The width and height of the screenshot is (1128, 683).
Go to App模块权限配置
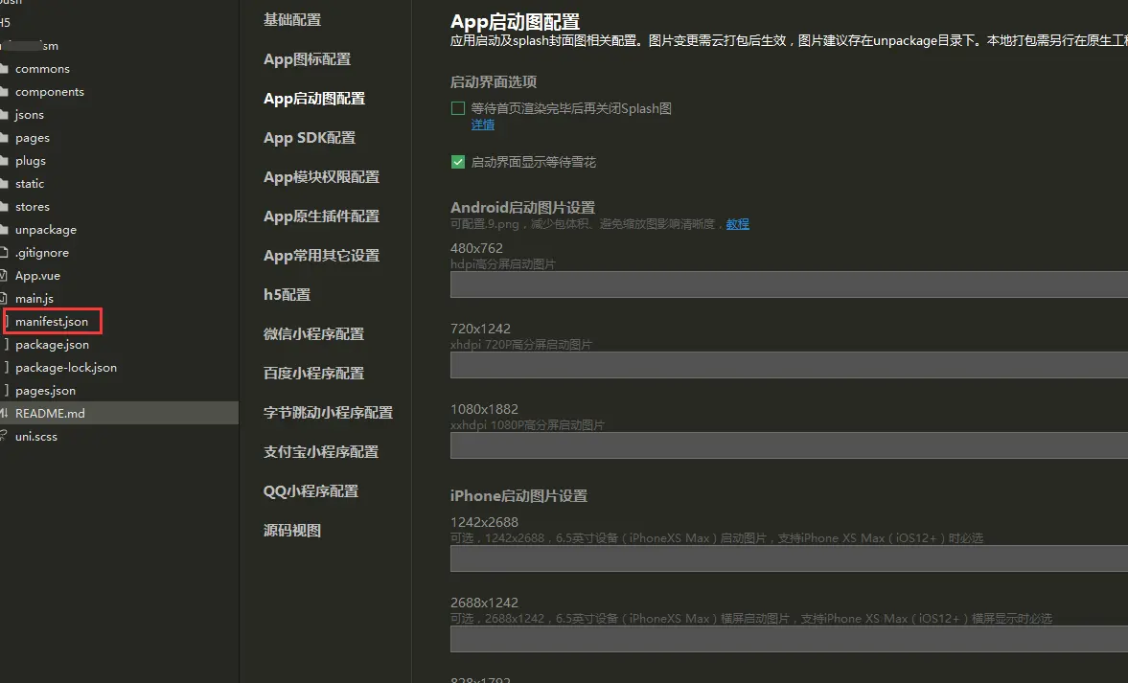322,177
